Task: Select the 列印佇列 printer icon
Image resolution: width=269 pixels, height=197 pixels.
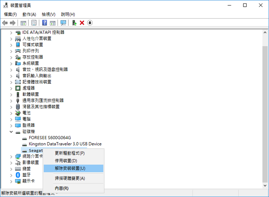Action: pos(18,51)
